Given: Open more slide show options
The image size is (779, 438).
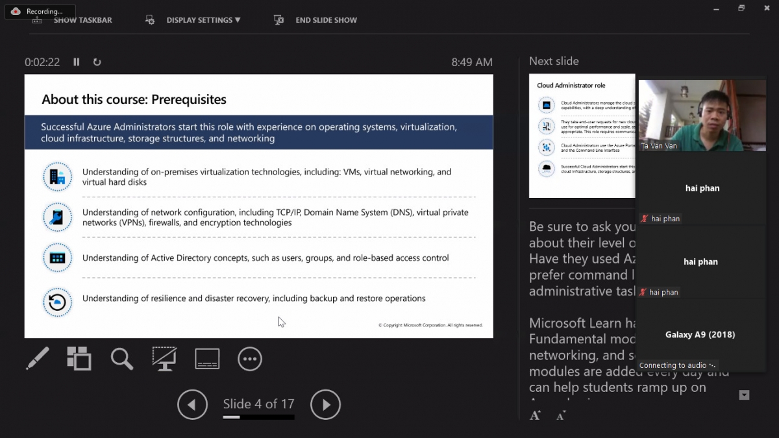Looking at the screenshot, I should pos(250,358).
